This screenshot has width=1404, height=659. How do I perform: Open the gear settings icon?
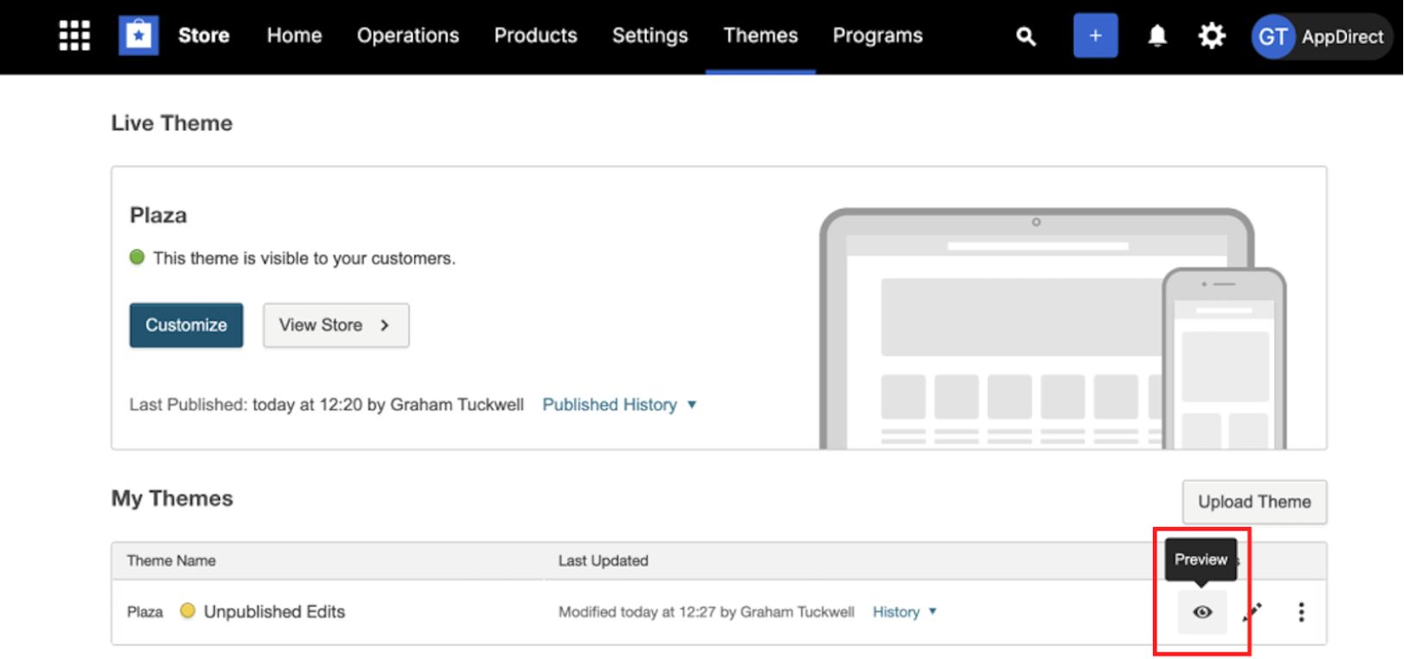click(1212, 35)
